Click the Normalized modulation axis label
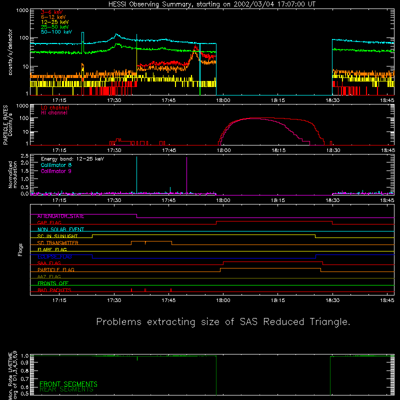This screenshot has height=400, width=400. pos(12,174)
